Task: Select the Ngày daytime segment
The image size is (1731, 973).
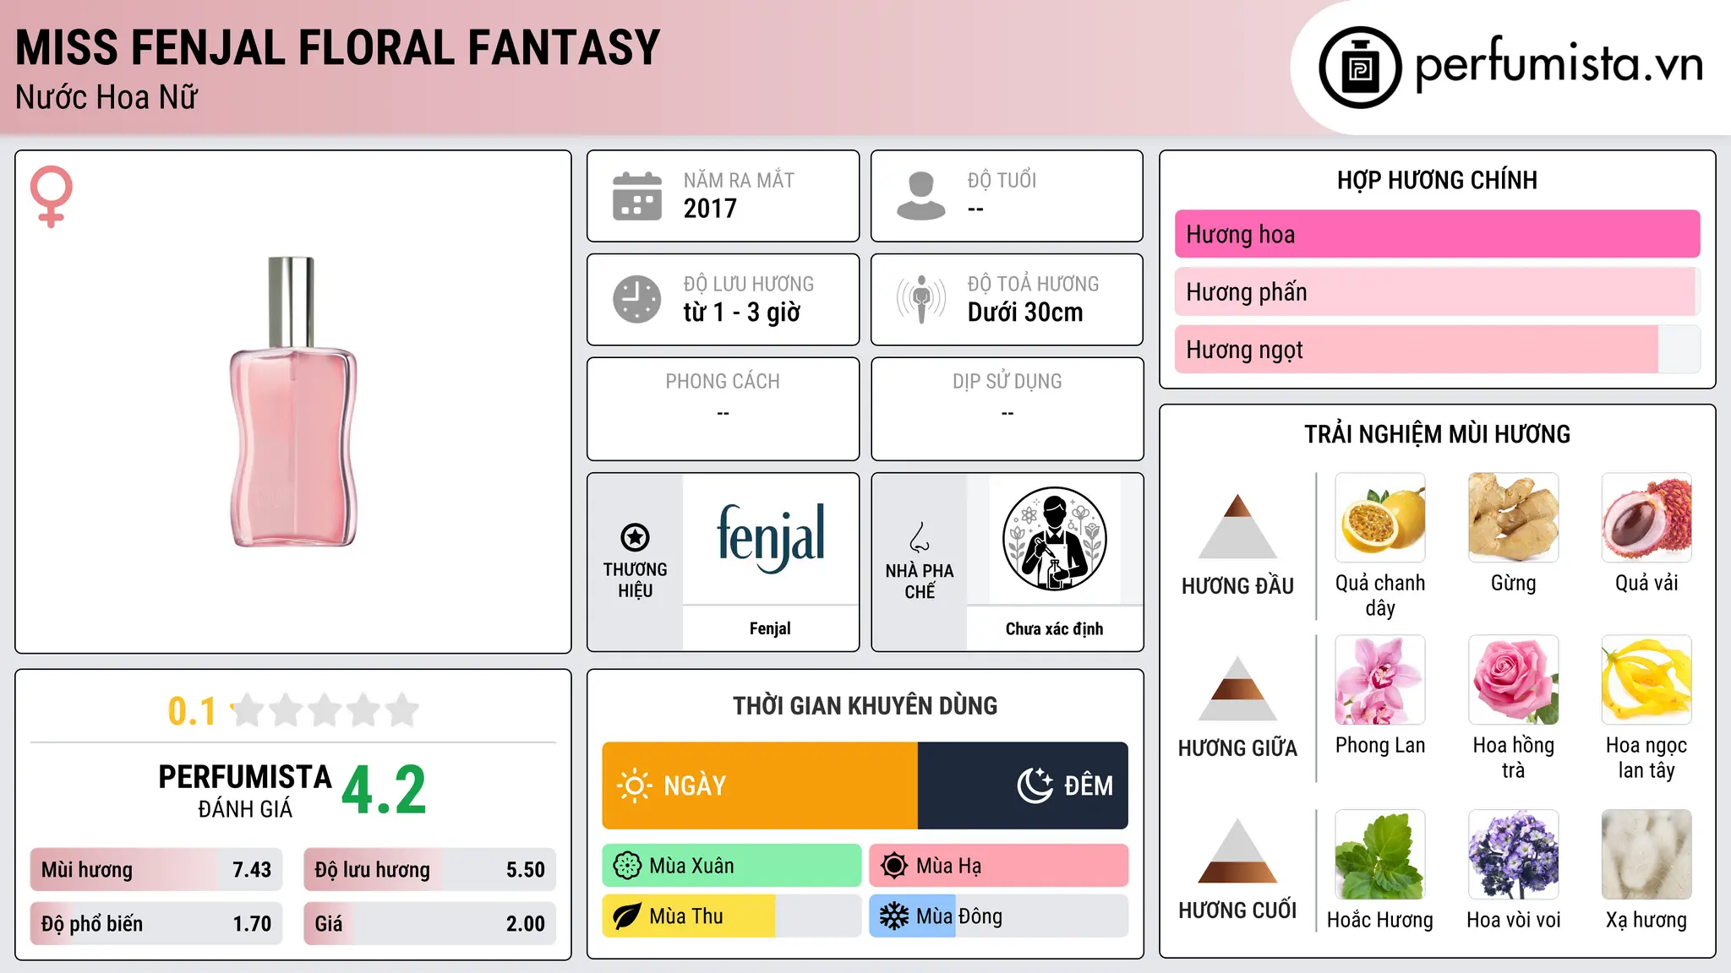Action: point(760,785)
